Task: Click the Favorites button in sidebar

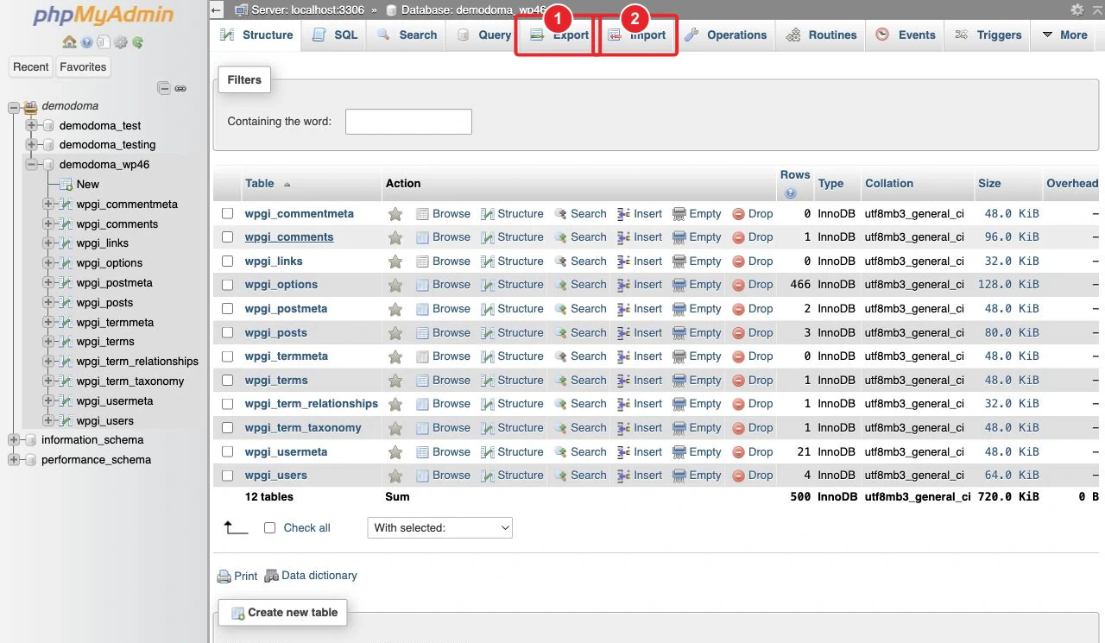Action: click(83, 67)
